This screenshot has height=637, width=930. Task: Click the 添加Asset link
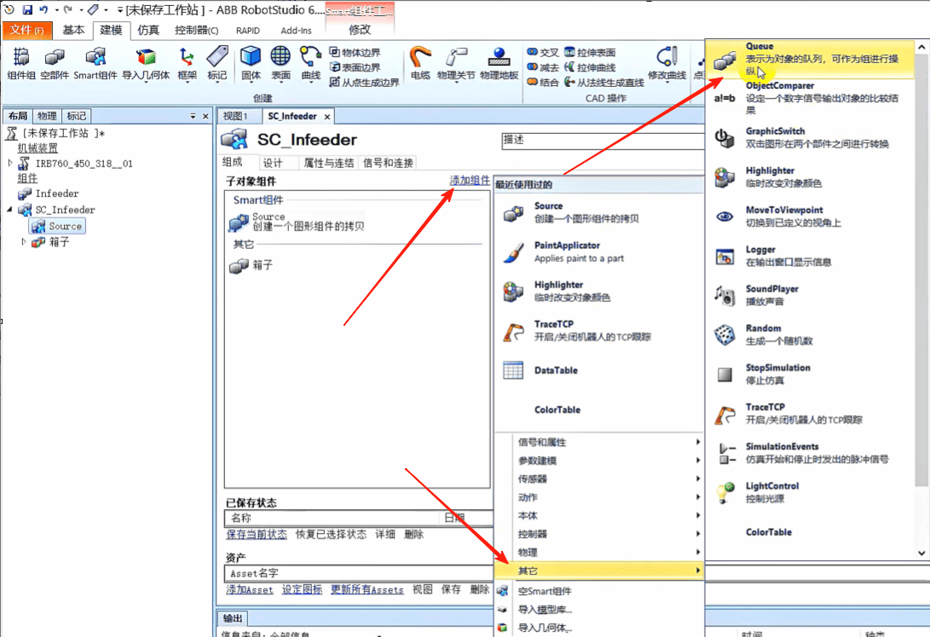pos(249,589)
